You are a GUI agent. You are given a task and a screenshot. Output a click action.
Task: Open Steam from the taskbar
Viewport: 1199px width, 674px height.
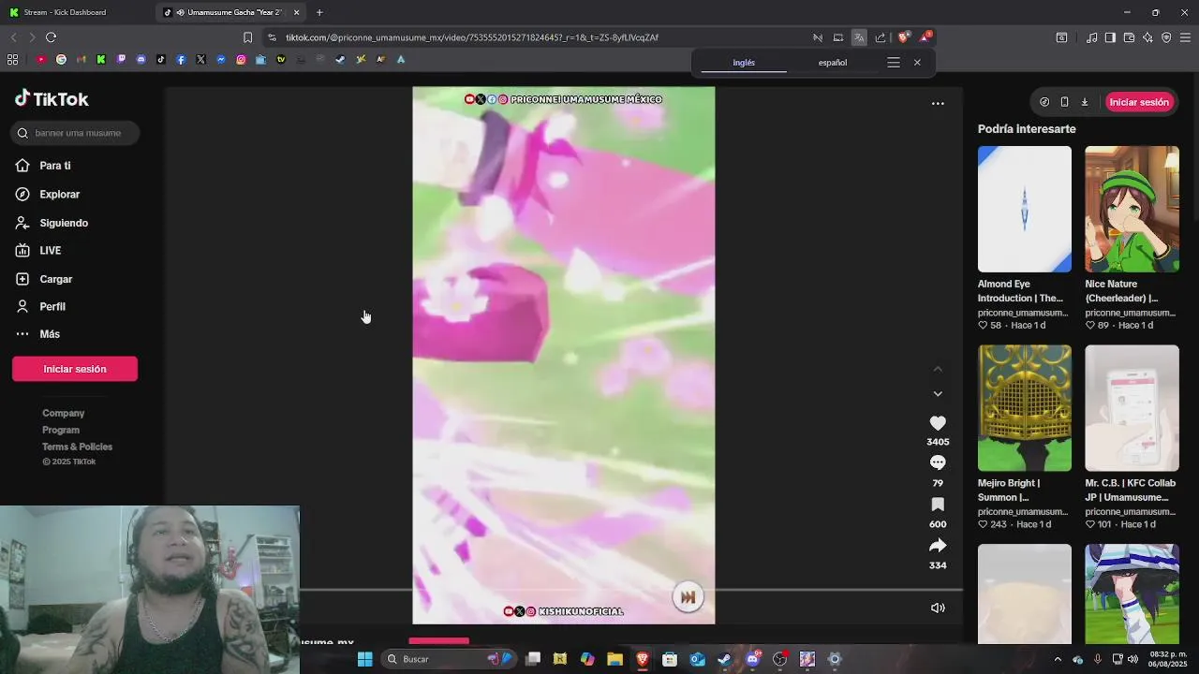(724, 659)
